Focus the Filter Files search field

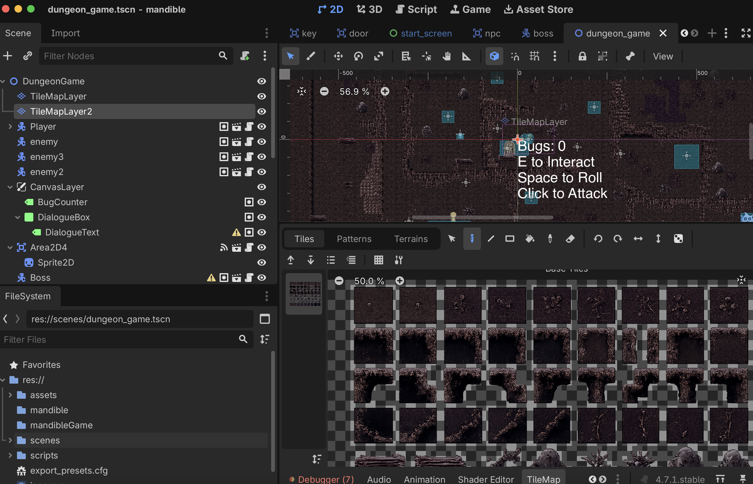(126, 339)
